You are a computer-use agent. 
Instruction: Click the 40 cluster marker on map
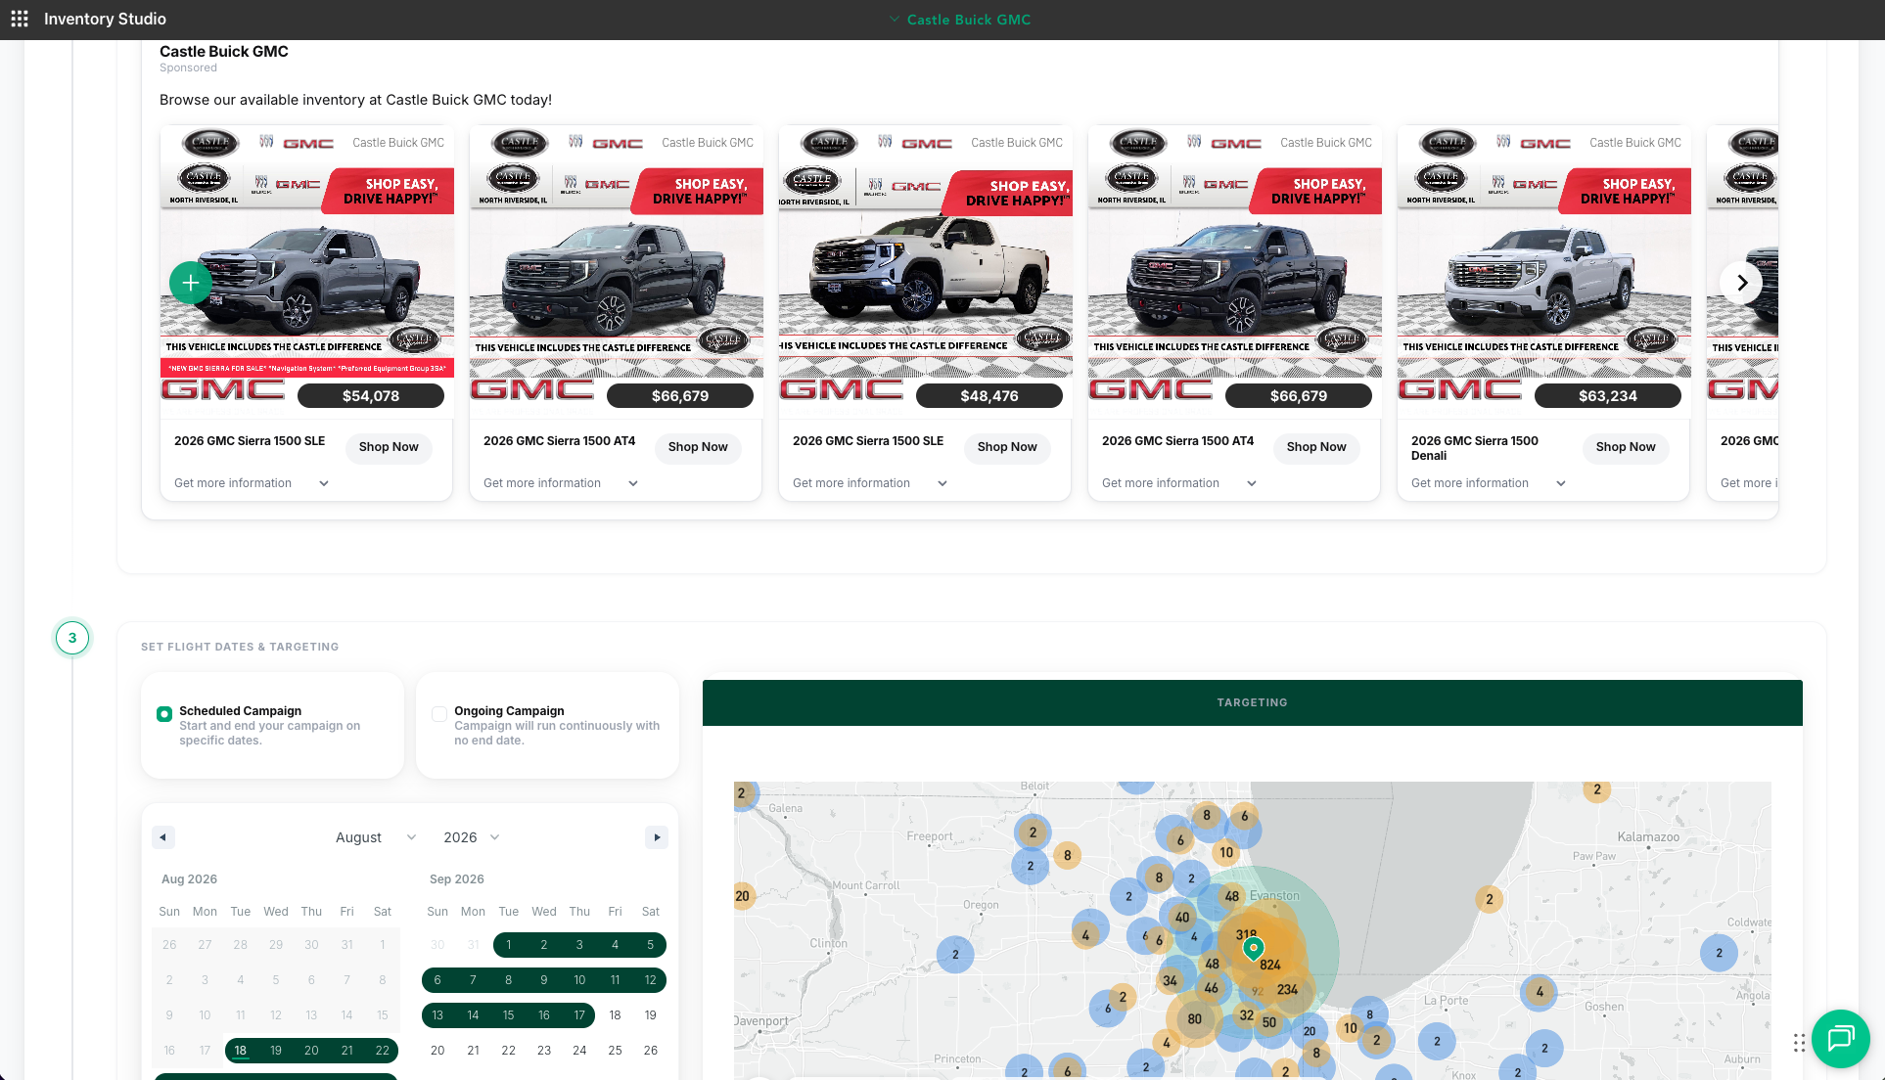pos(1182,918)
